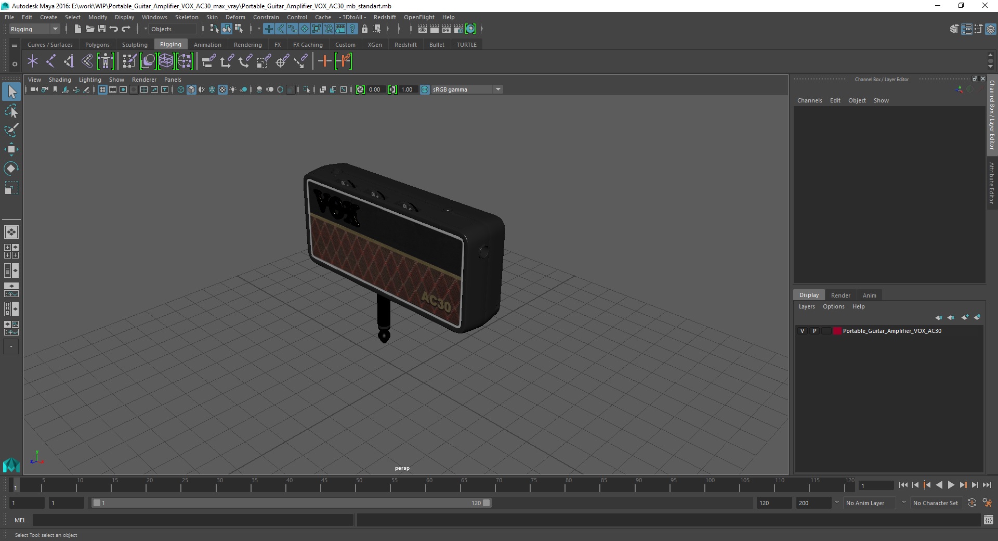Open a scene with folder icon
Viewport: 998px width, 541px height.
pyautogui.click(x=90, y=29)
